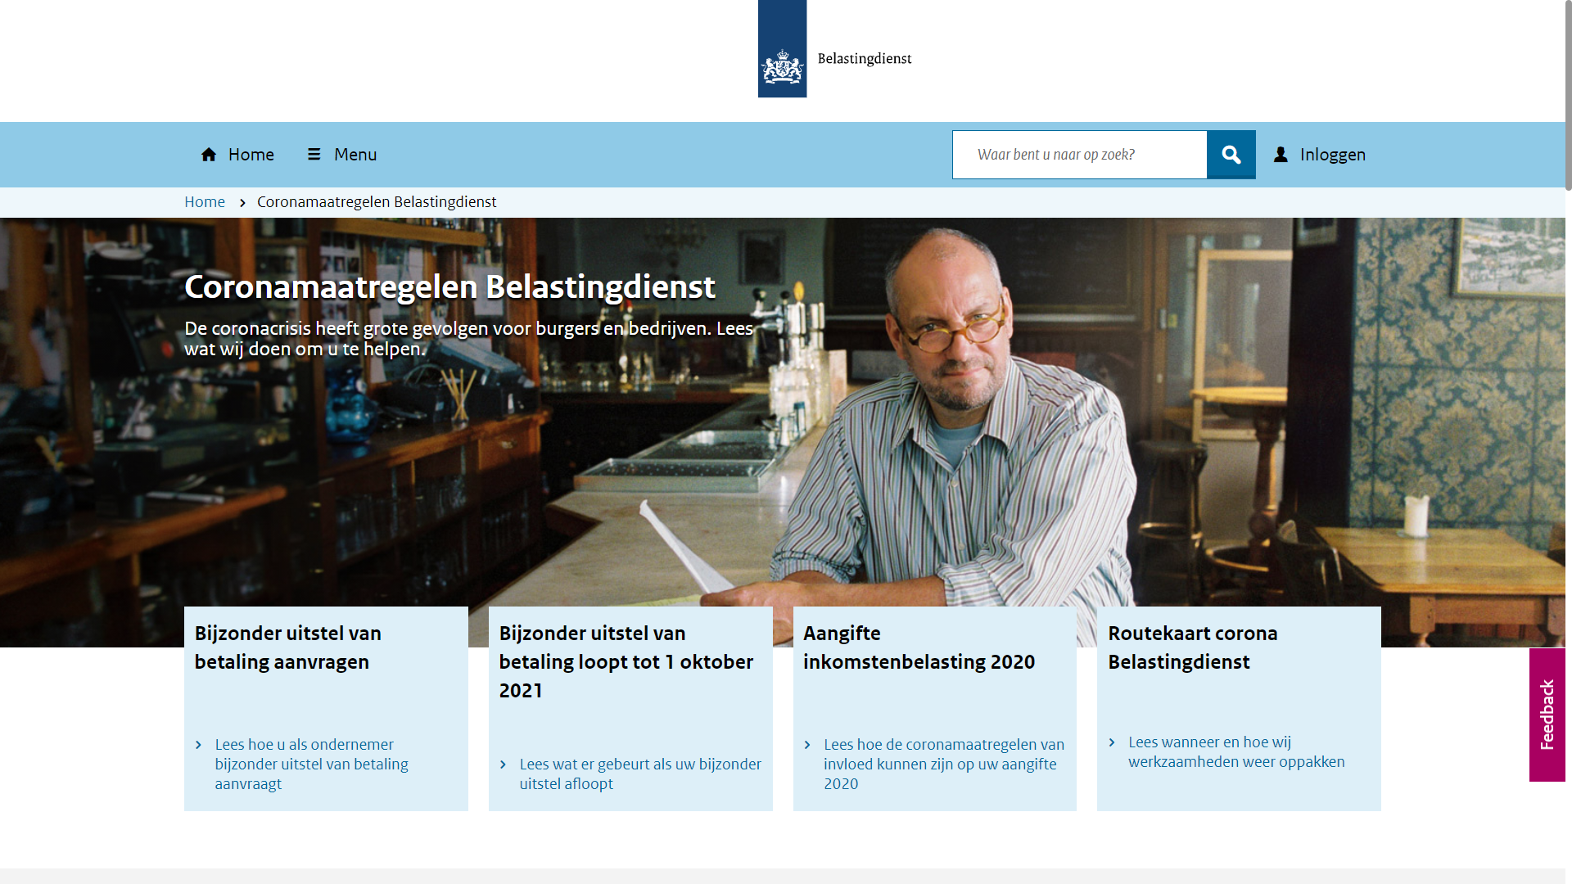This screenshot has width=1572, height=884.
Task: Open 'Routekaart corona Belastingdienst' card heading
Action: pos(1192,647)
